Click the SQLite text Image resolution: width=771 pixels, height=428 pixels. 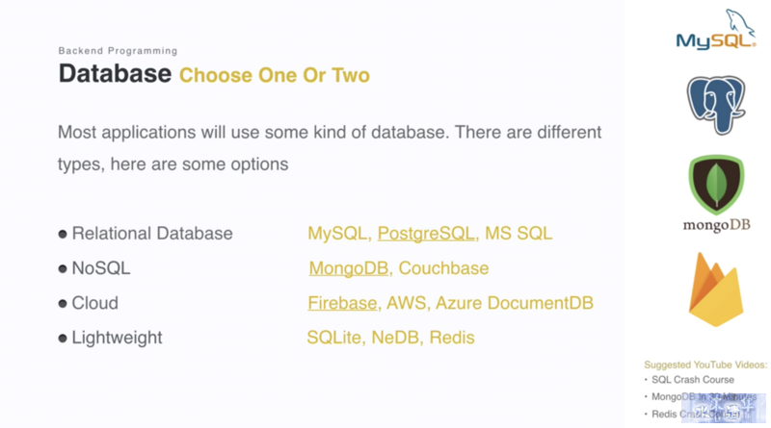point(333,338)
